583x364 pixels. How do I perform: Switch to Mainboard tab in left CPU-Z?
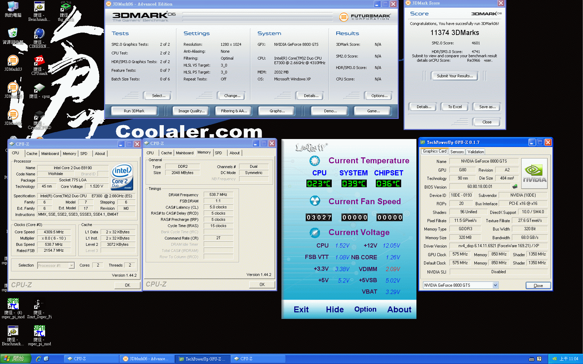[x=50, y=154]
